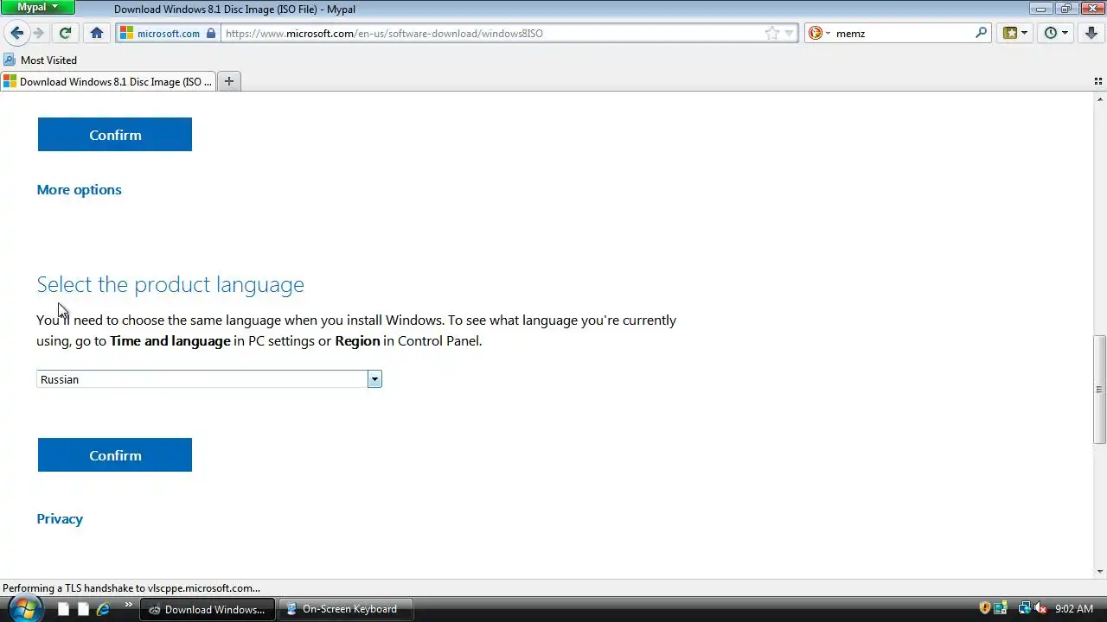The width and height of the screenshot is (1107, 622).
Task: Open the URL history dropdown arrow
Action: coord(789,34)
